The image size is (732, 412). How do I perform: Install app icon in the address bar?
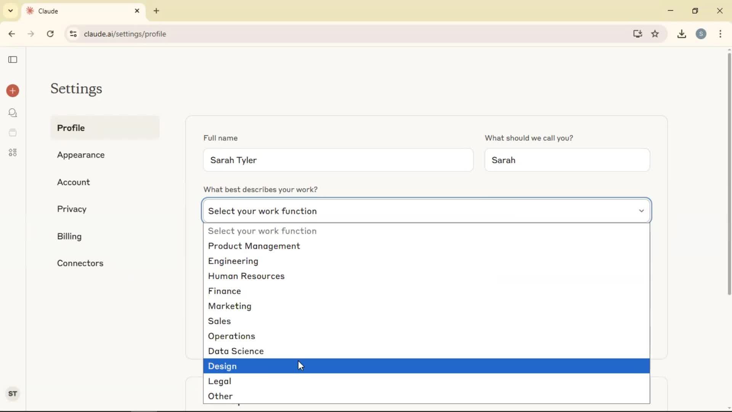(x=637, y=34)
